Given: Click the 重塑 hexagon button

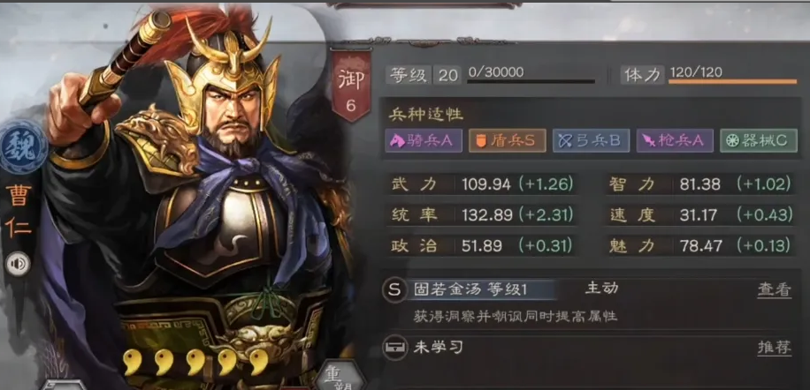Looking at the screenshot, I should 339,377.
